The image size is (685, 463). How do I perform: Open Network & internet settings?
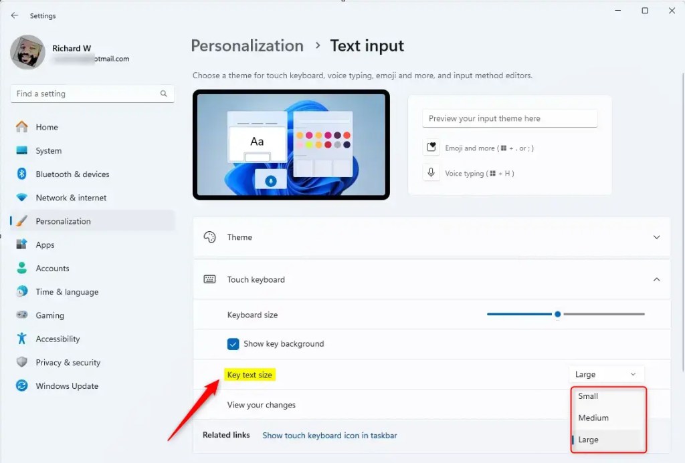[x=69, y=197]
